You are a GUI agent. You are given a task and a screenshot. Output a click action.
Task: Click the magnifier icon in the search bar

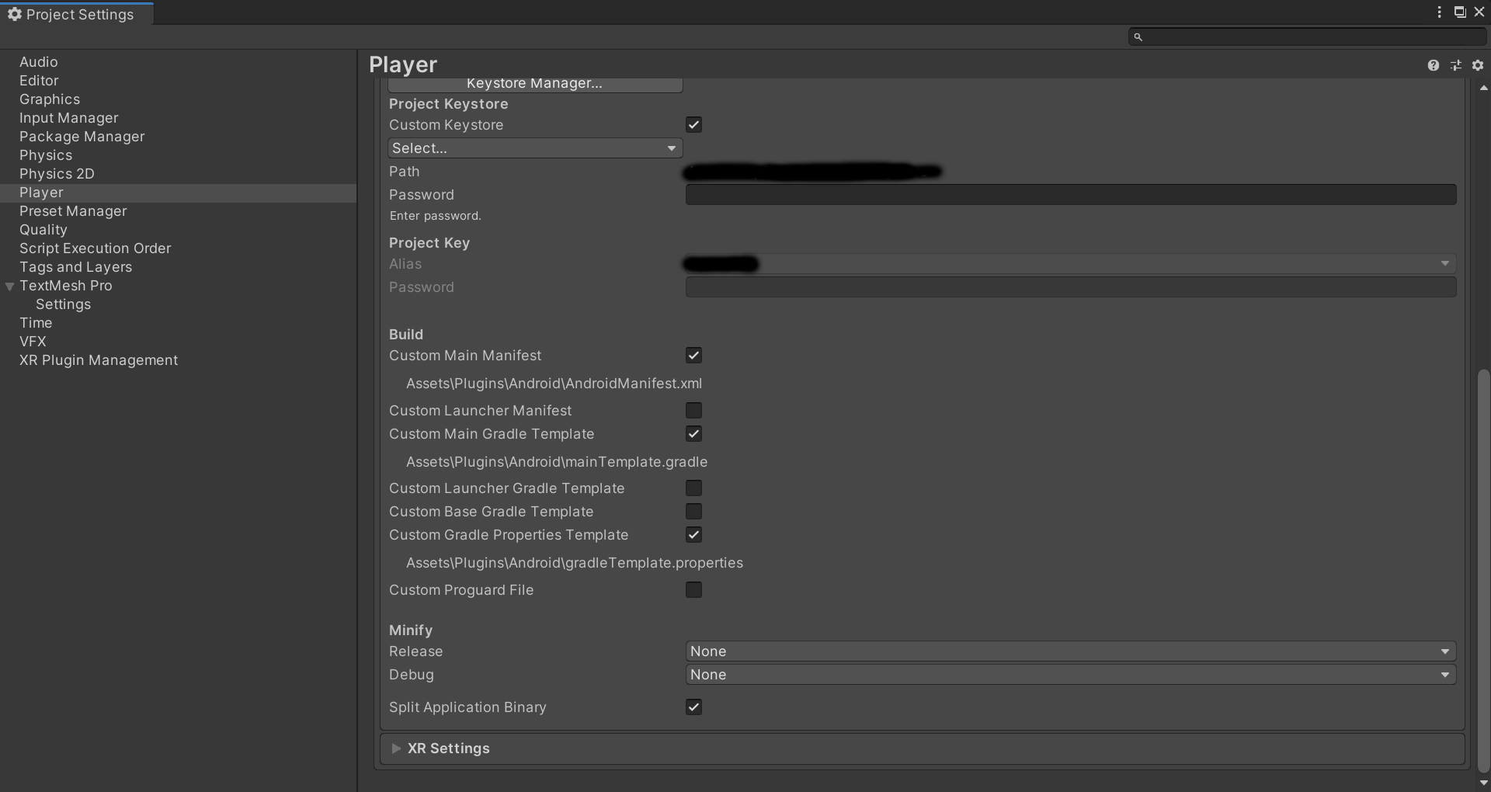(1138, 36)
